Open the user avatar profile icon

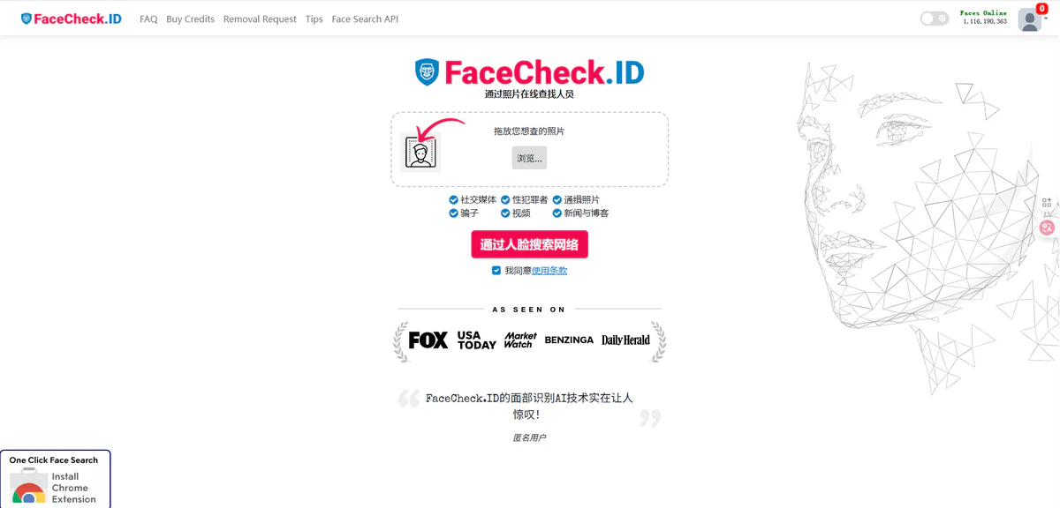point(1029,19)
